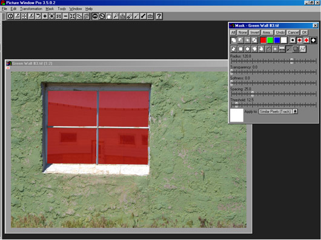The width and height of the screenshot is (321, 240).
Task: Select the mask paint brush tool
Action: (289, 49)
